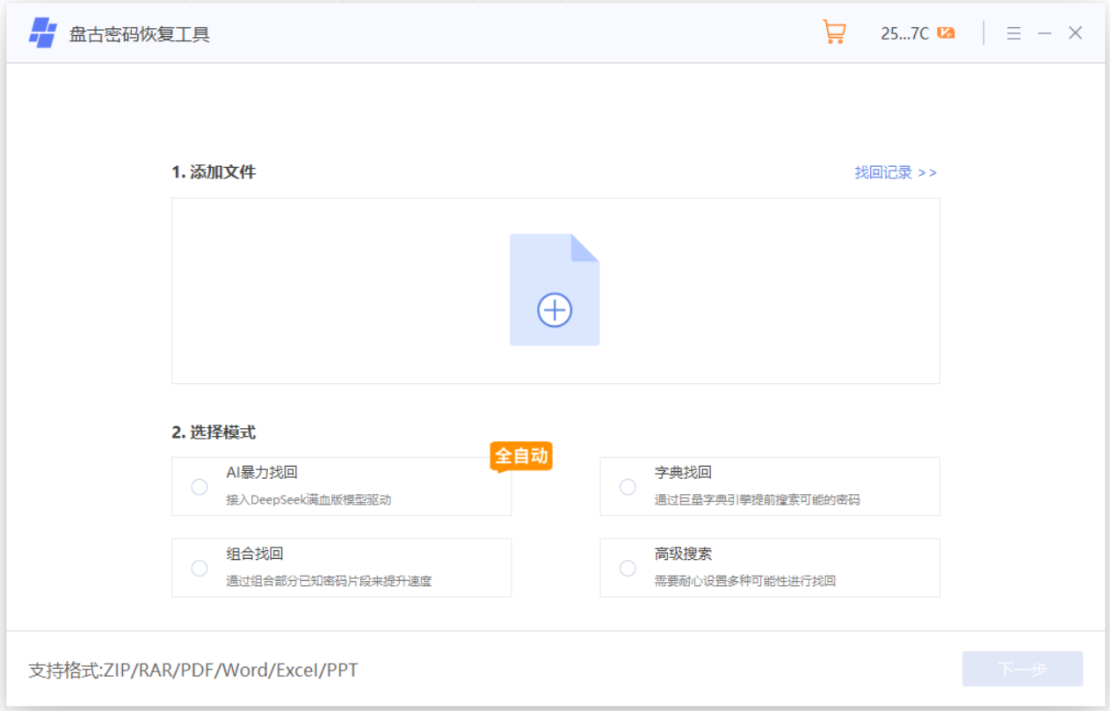Click the 全自动 orange badge
1110x711 pixels.
click(x=521, y=456)
